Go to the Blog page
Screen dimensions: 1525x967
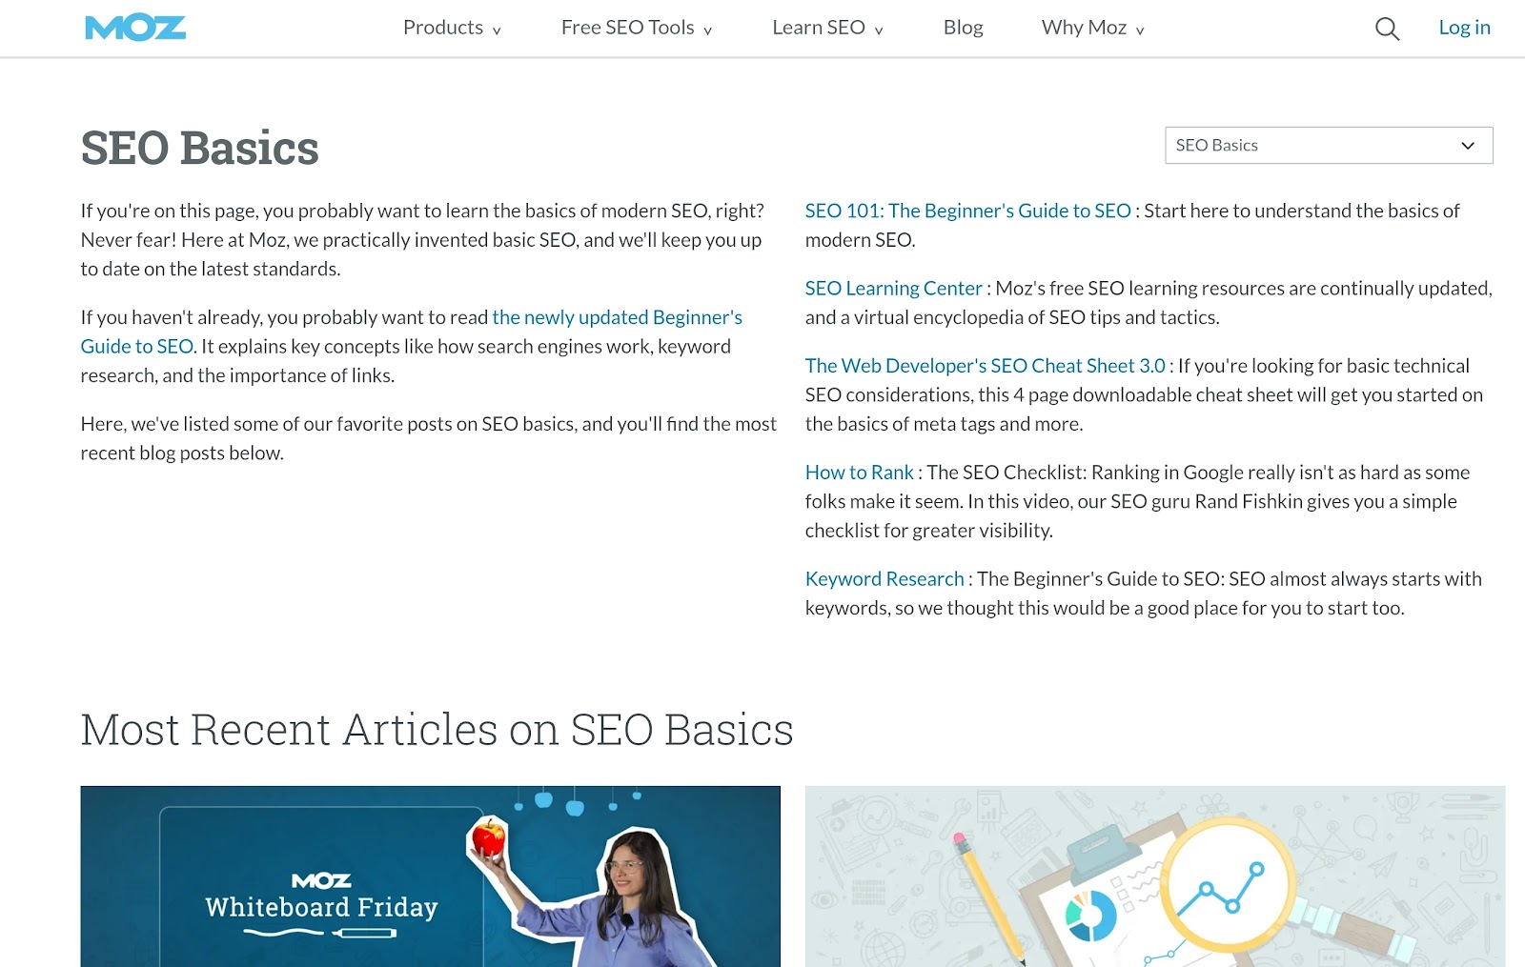(x=963, y=28)
